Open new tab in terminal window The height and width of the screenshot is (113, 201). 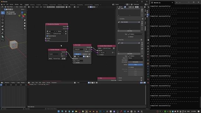[x=177, y=3]
